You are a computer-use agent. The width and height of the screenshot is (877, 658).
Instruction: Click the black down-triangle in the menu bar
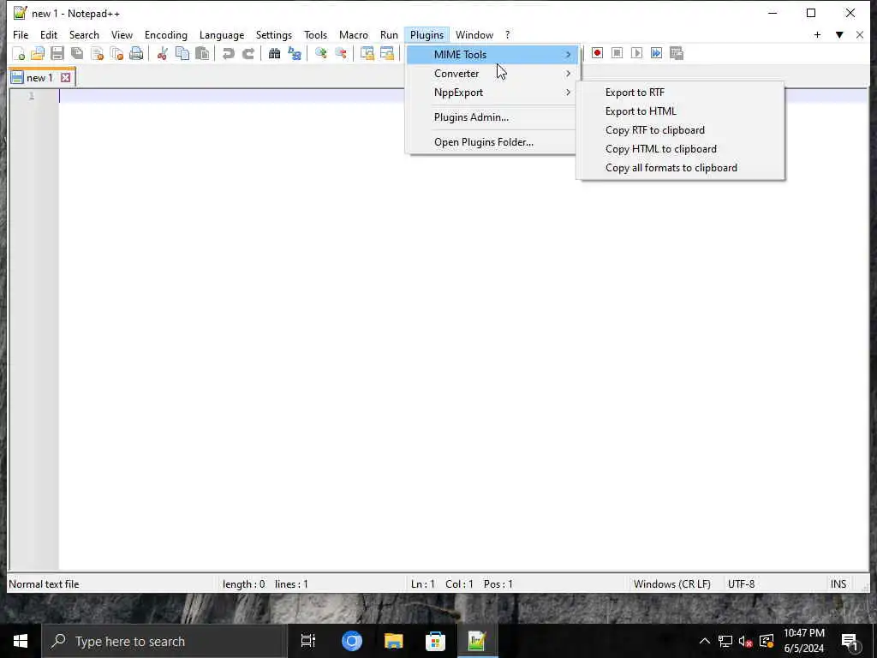tap(839, 34)
